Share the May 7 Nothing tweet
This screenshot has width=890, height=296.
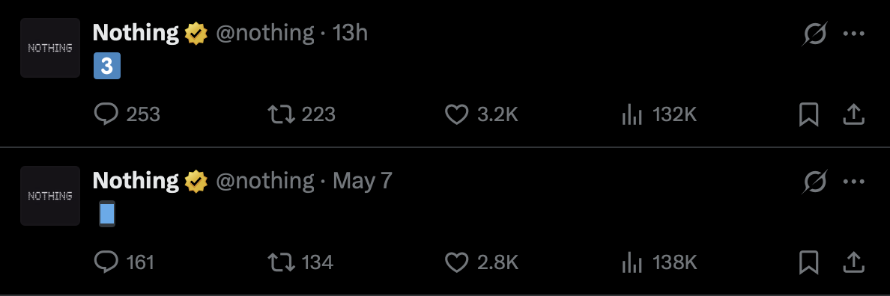[x=853, y=262]
